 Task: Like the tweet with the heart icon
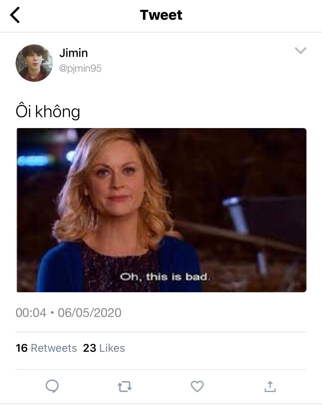click(197, 386)
